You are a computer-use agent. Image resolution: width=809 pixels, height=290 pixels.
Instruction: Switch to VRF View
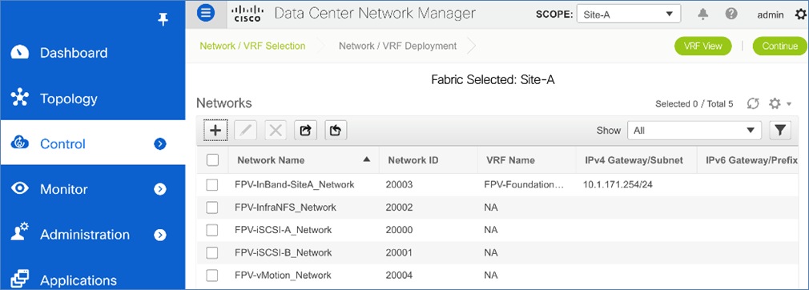(702, 46)
